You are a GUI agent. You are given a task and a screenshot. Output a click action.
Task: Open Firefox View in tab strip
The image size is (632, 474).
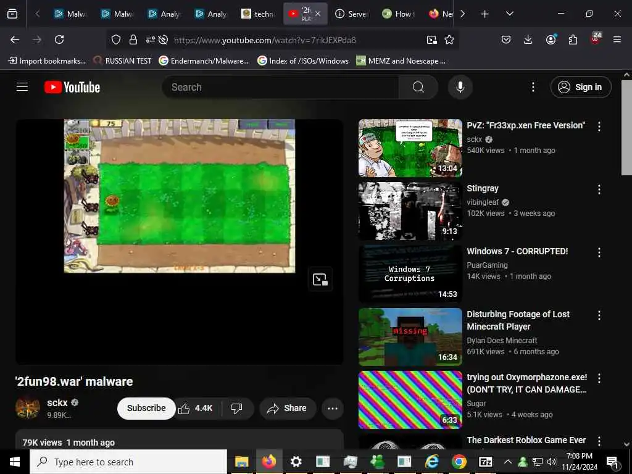click(12, 14)
